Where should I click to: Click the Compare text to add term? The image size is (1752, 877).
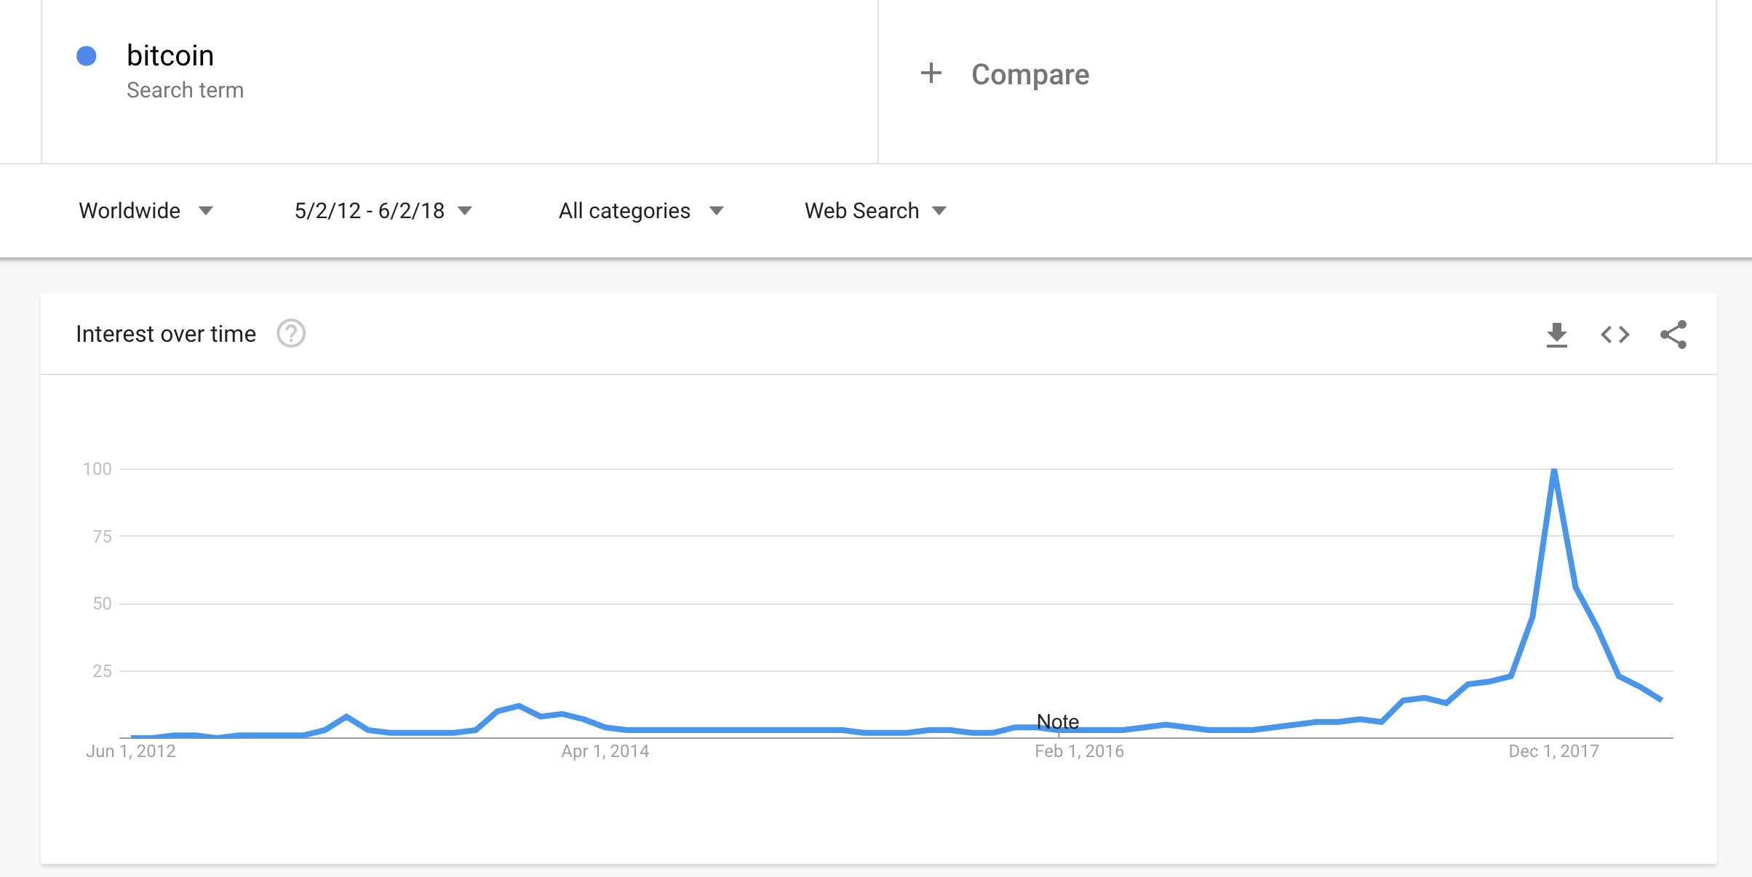pyautogui.click(x=1030, y=74)
